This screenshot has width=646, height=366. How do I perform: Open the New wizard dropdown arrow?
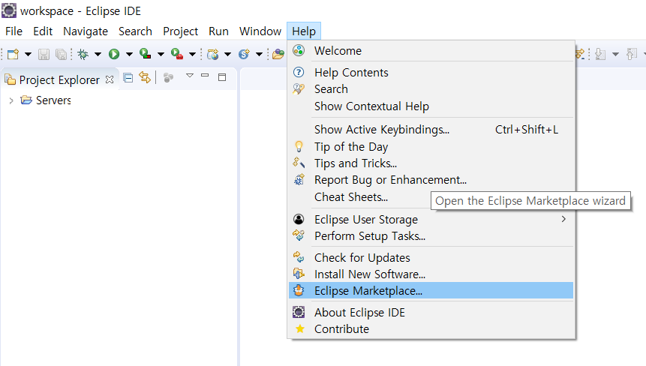coord(28,54)
